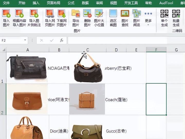The width and height of the screenshot is (185, 139).
Task: Click the formula bar cancel X icon
Action: point(42,40)
